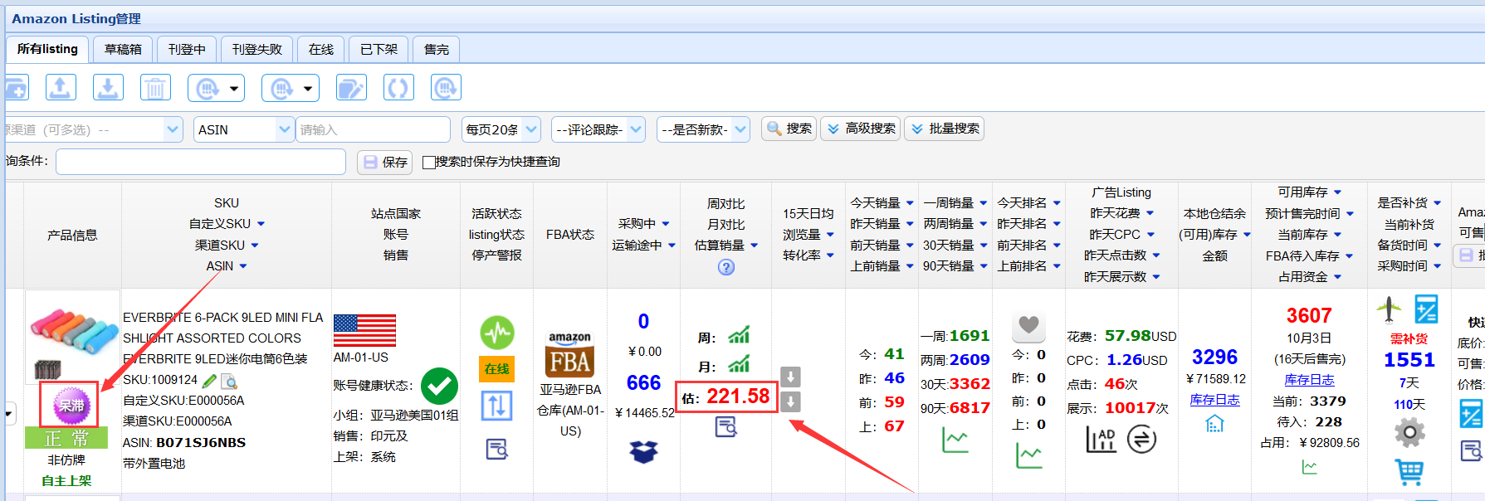Image resolution: width=1485 pixels, height=501 pixels.
Task: Click the blue shopping cart icon
Action: (x=1409, y=472)
